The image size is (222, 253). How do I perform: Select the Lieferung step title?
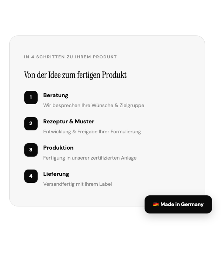tap(56, 174)
